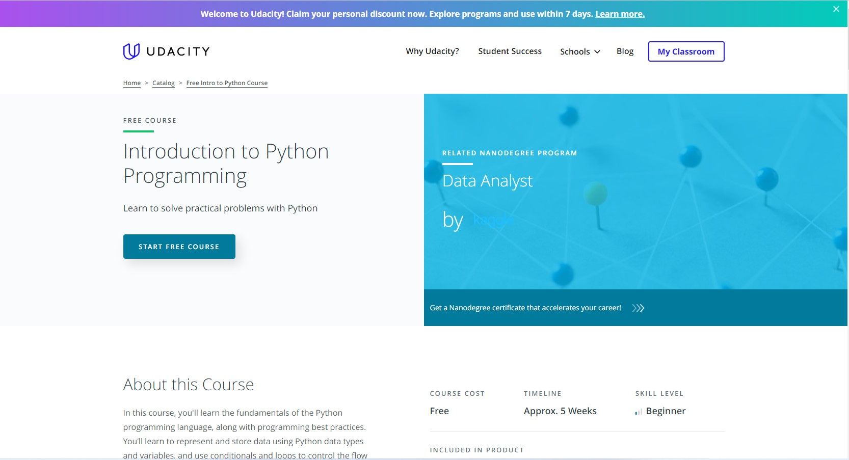Click the beginner skill level bars icon
The image size is (849, 460).
[638, 411]
